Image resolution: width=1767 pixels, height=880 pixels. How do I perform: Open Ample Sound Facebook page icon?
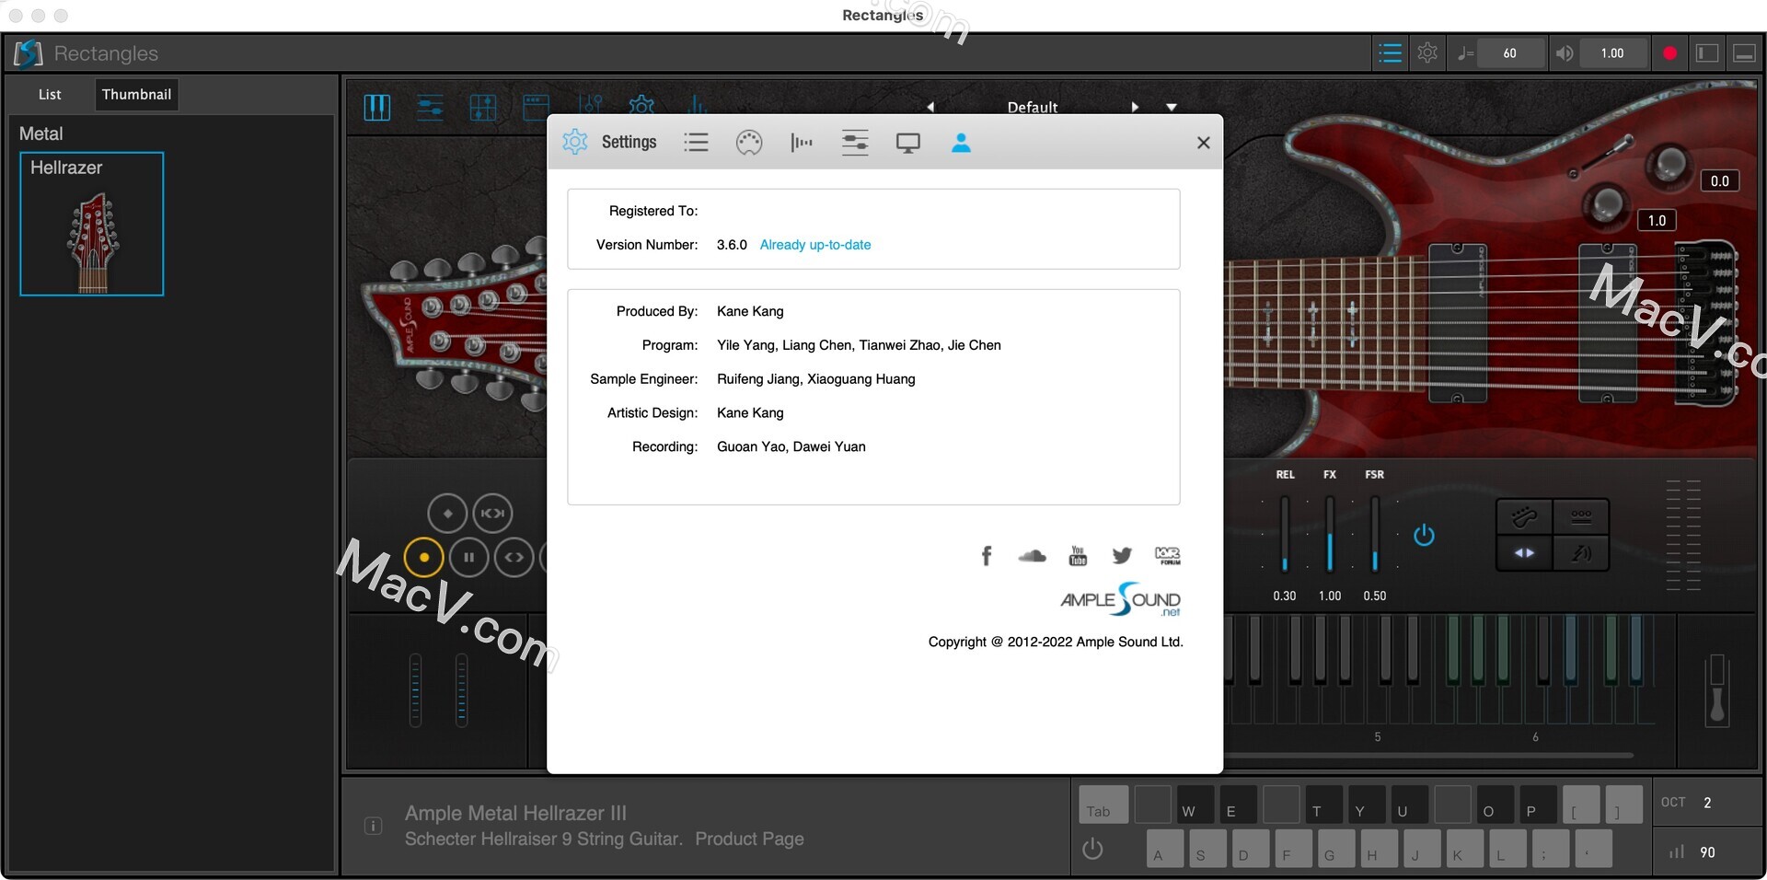coord(987,555)
